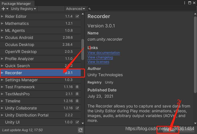The image size is (197, 134).
Task: Click the update-available icon for TextMeshPro
Action: 77,94
